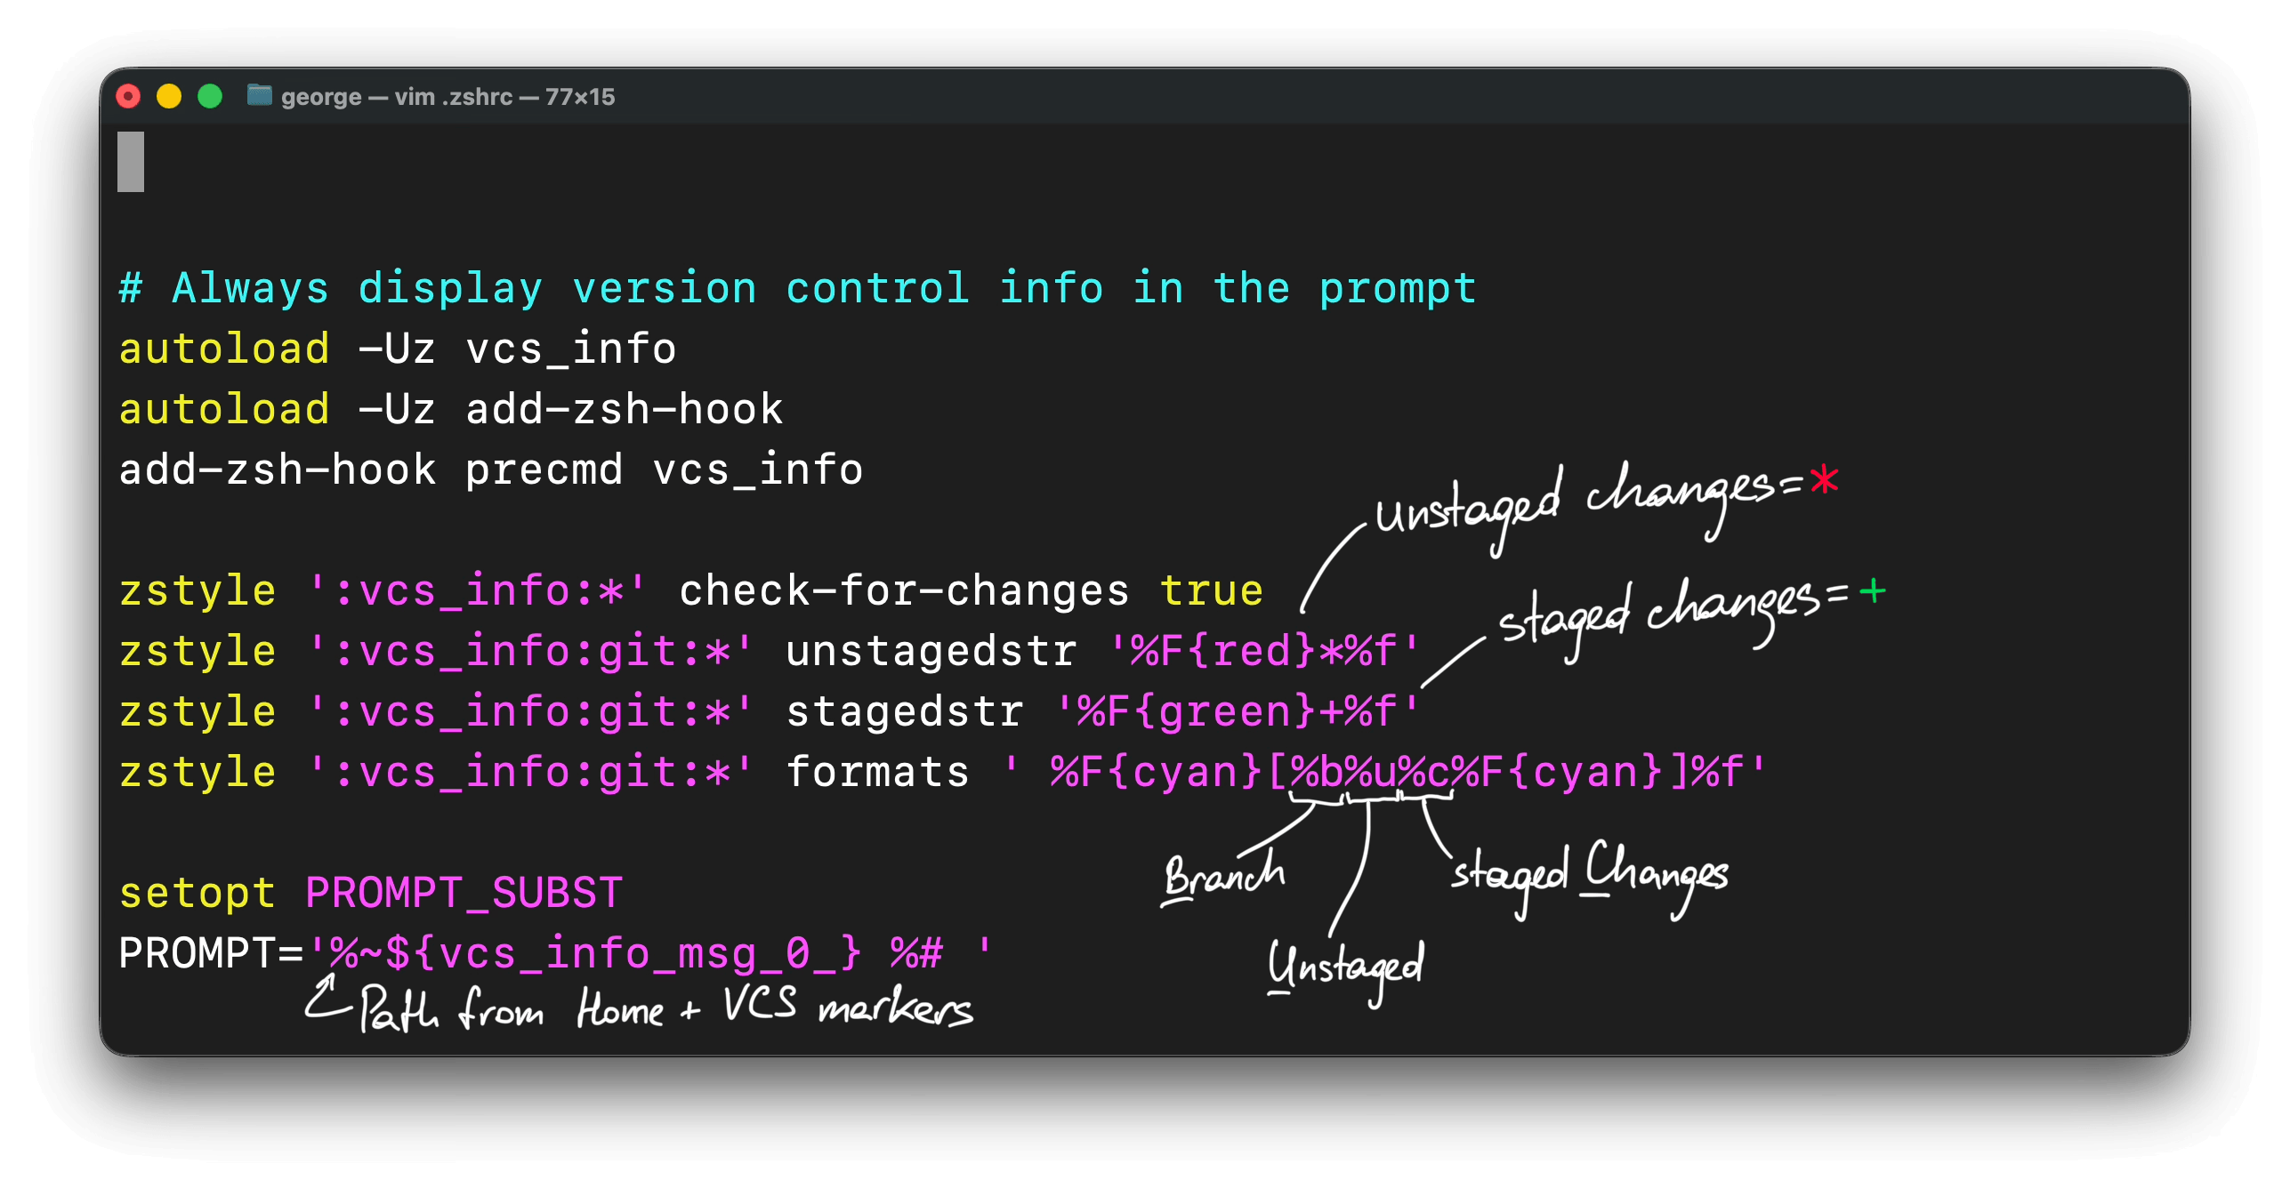Click the gray block cursor at top
The image size is (2290, 1188).
point(131,161)
